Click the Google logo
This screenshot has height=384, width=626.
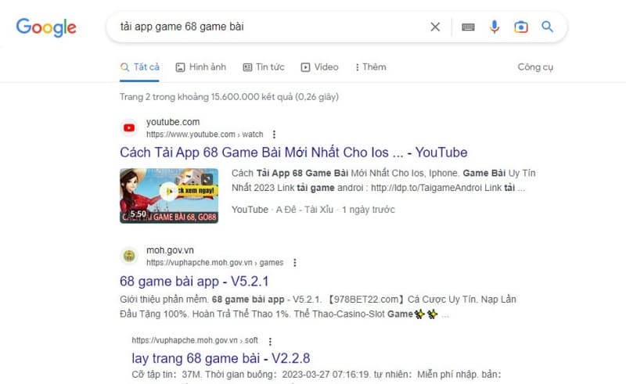(x=46, y=27)
